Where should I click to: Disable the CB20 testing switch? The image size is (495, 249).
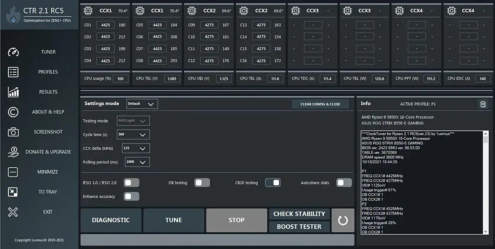(x=273, y=183)
